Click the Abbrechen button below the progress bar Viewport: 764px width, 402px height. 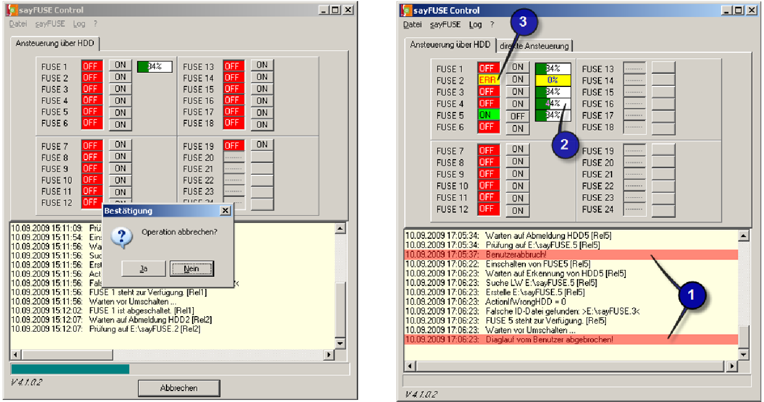[179, 388]
